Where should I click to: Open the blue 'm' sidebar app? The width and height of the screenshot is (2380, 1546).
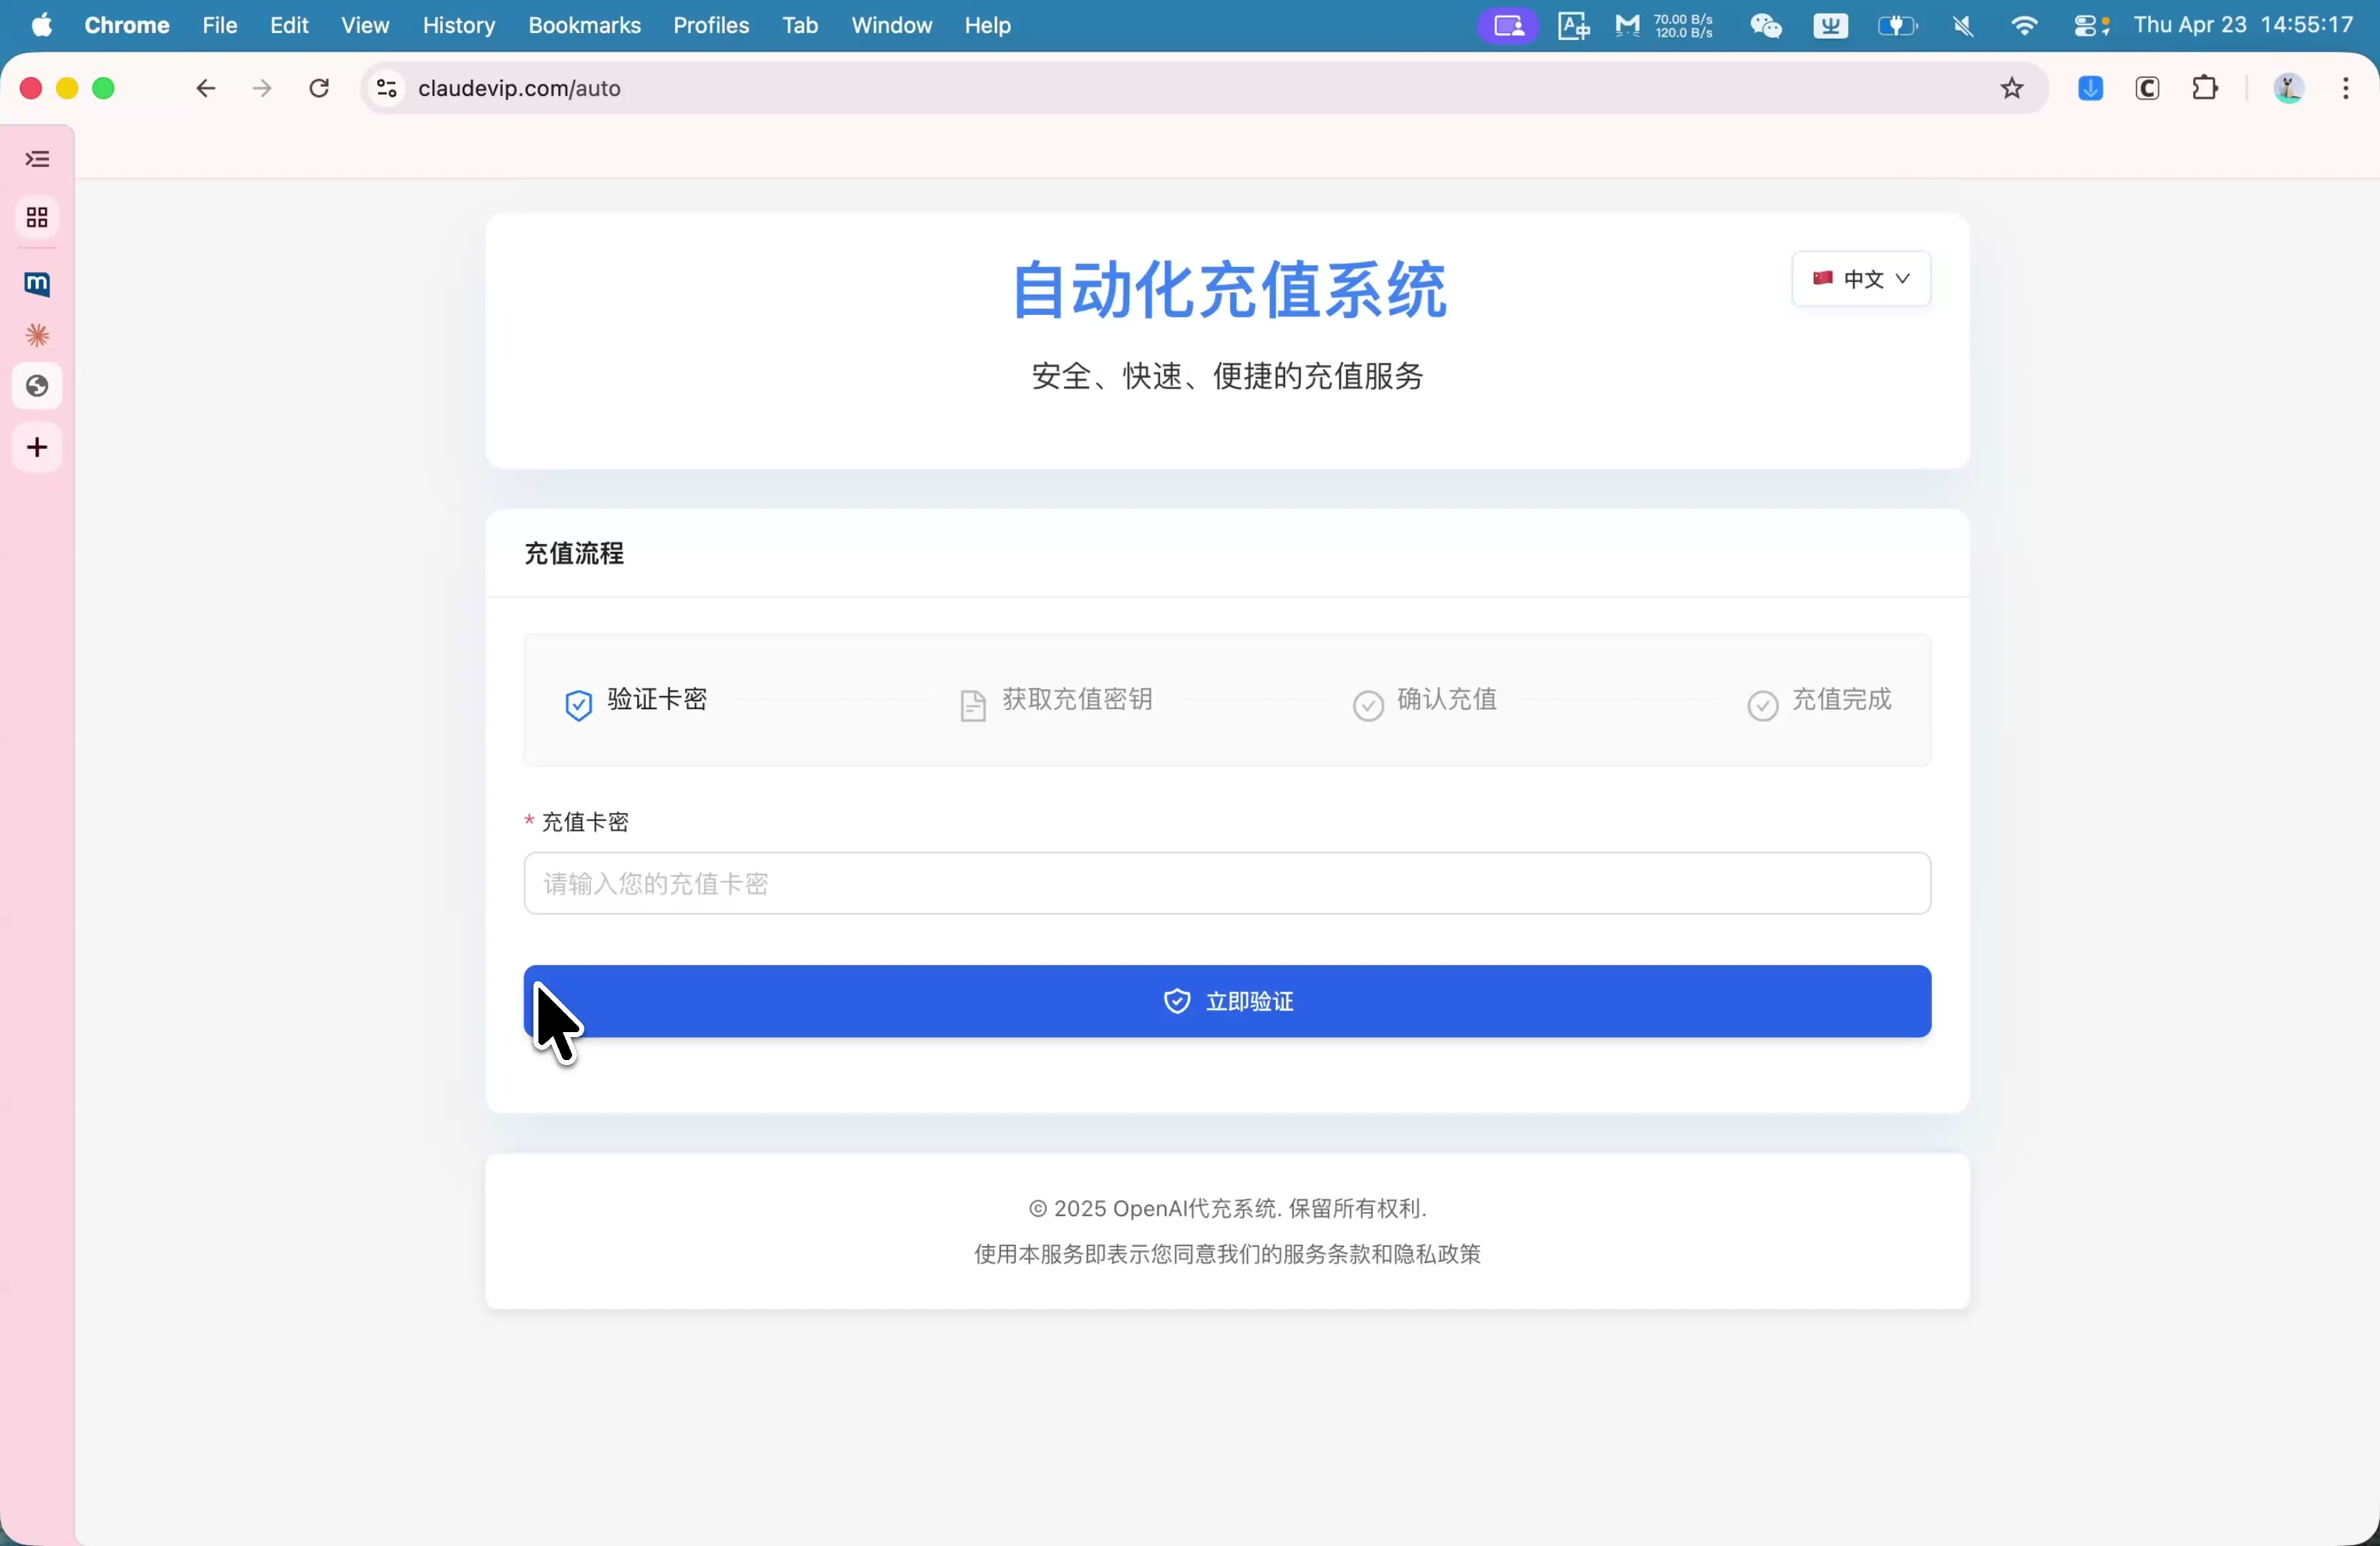click(37, 285)
